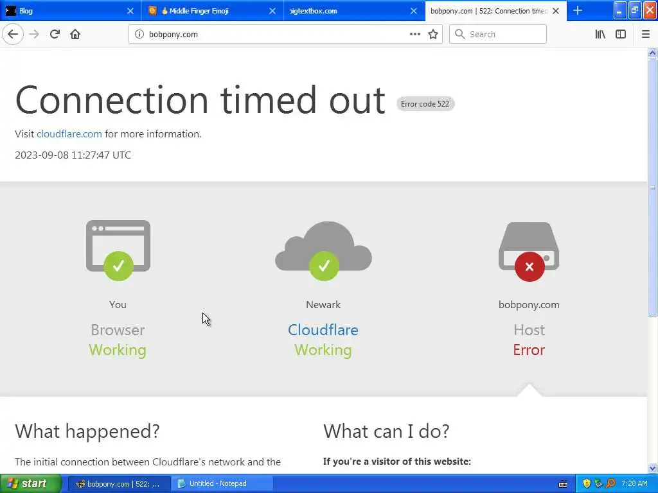Screen dimensions: 658x493
Task: Go back with the back arrow button
Action: point(13,34)
